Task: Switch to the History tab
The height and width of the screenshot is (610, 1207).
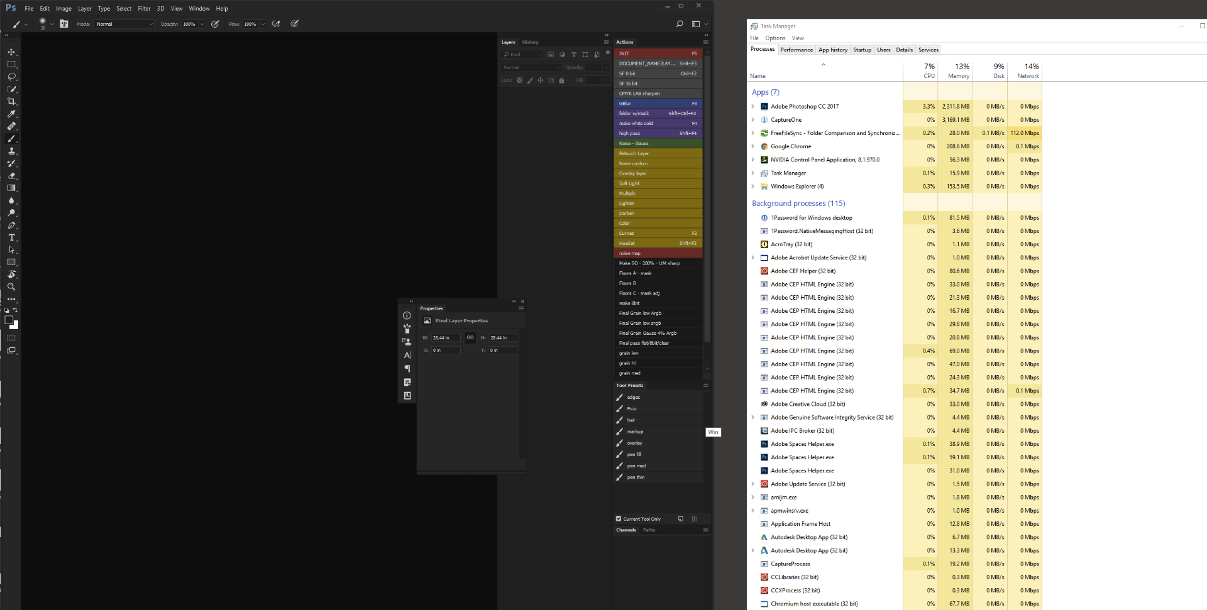Action: (x=530, y=42)
